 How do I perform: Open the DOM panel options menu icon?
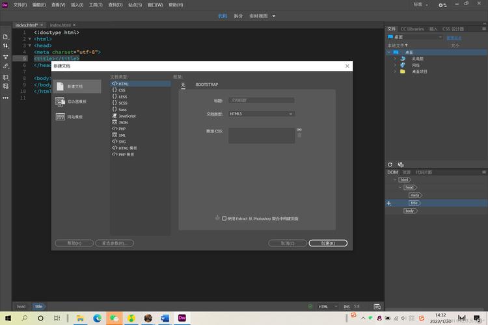point(484,172)
